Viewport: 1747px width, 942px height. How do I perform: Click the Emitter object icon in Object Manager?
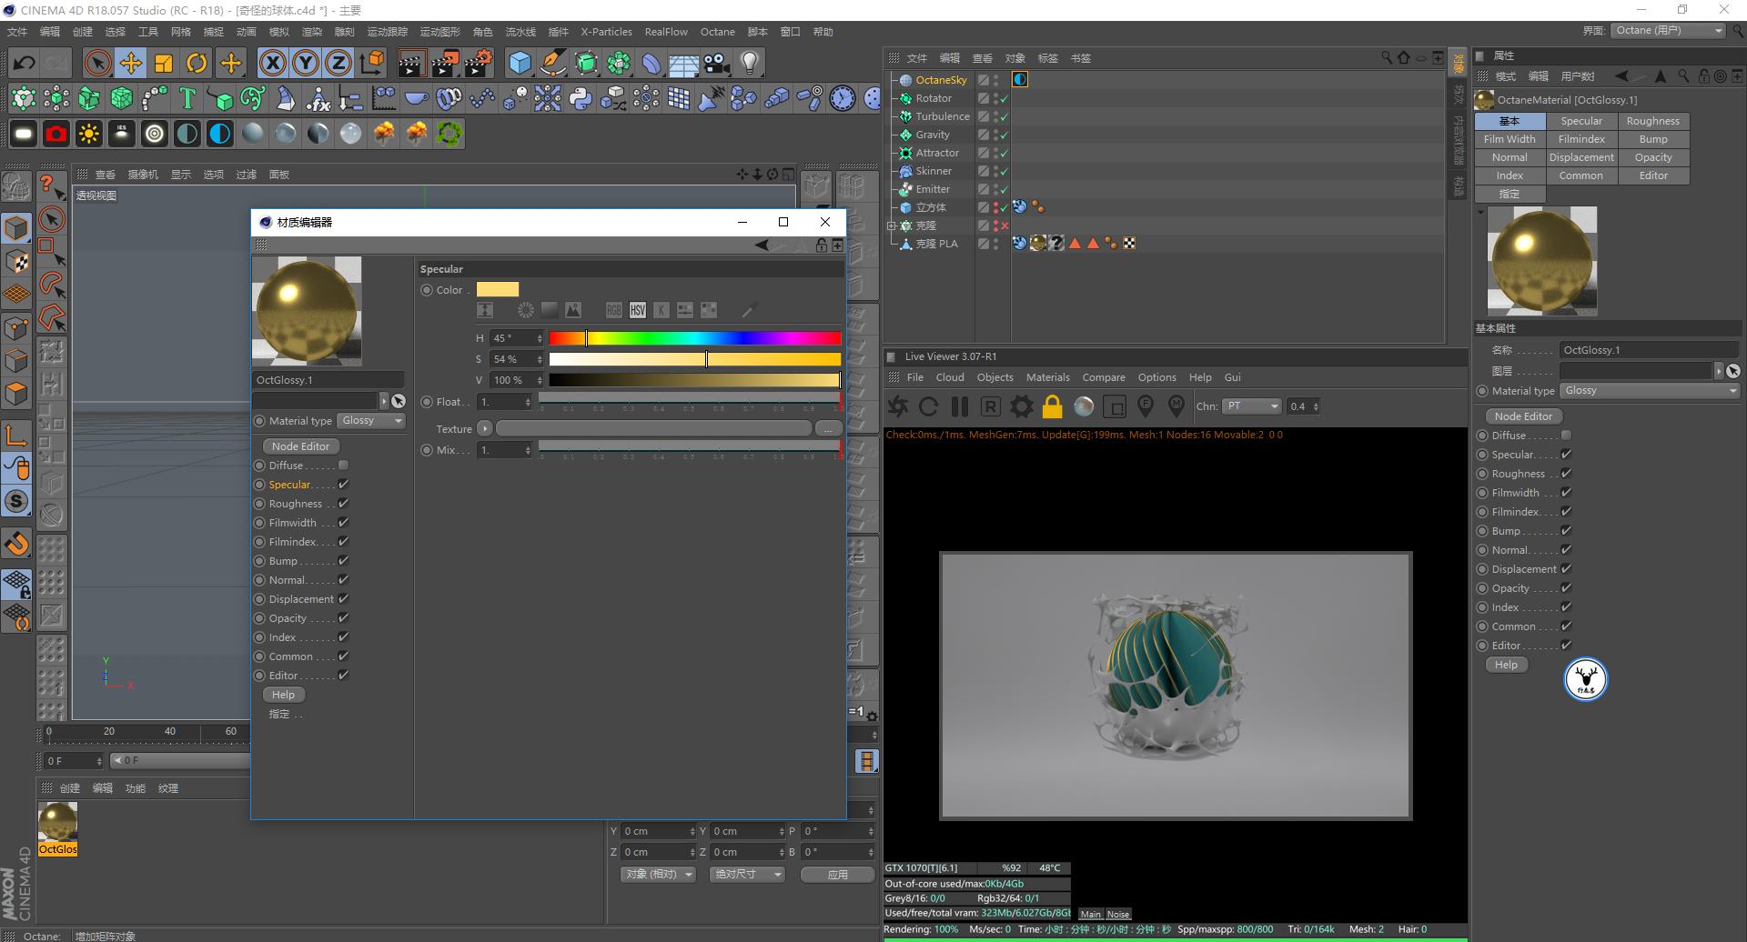906,189
